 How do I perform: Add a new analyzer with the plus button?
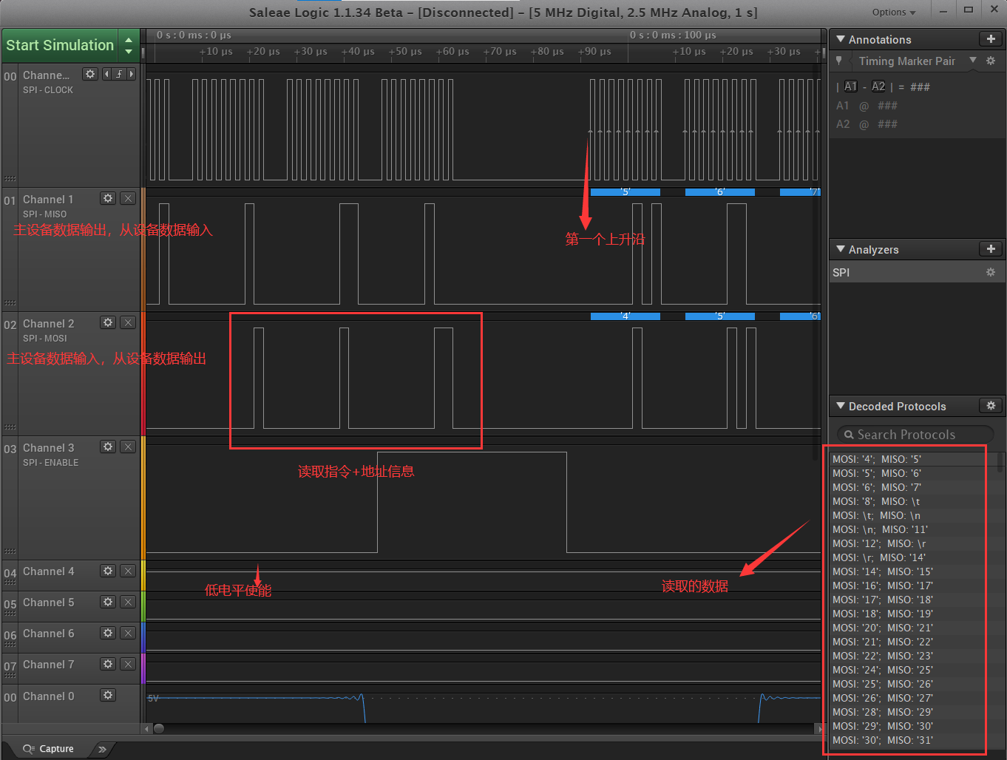tap(991, 248)
